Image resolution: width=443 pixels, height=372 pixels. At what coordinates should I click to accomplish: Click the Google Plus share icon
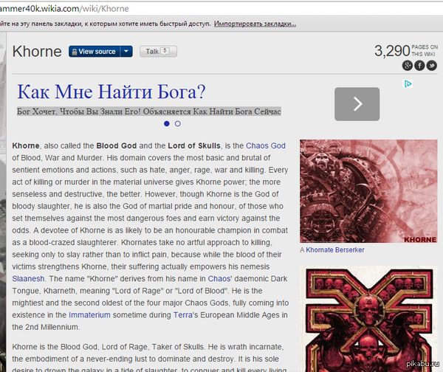tap(407, 66)
